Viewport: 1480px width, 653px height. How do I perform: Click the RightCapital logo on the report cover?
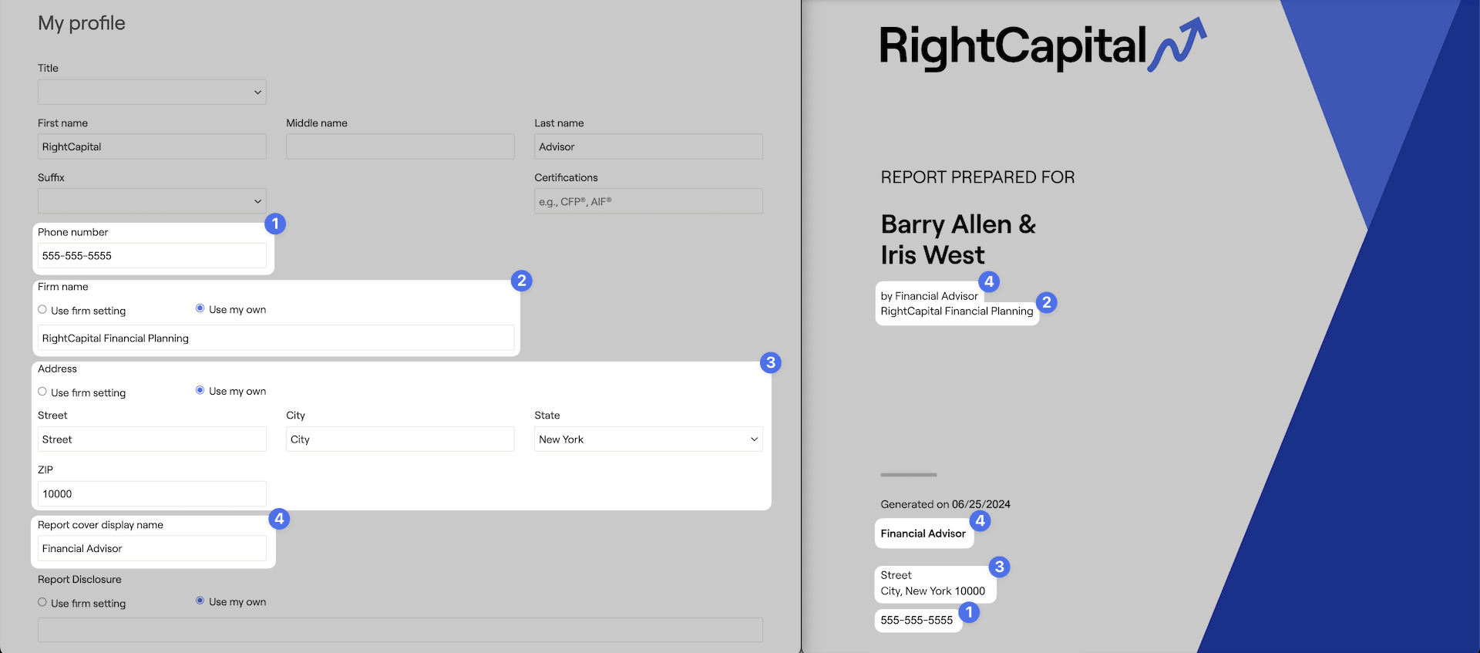click(1043, 45)
